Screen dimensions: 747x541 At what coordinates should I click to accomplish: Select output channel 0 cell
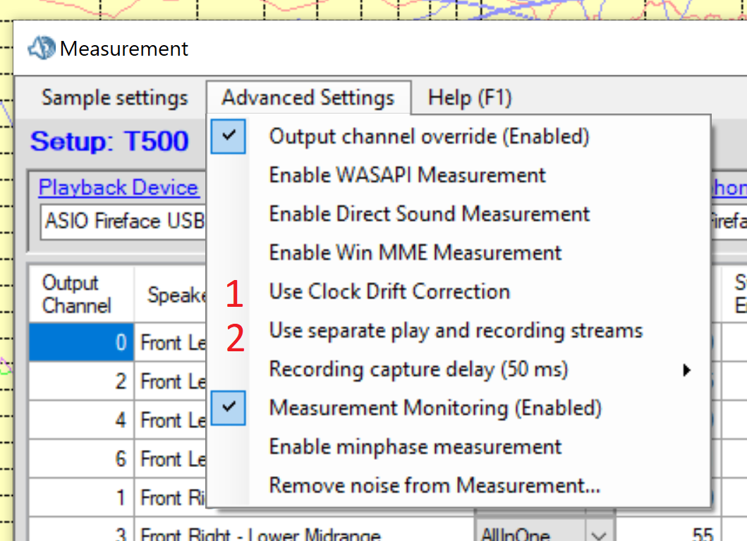click(81, 343)
